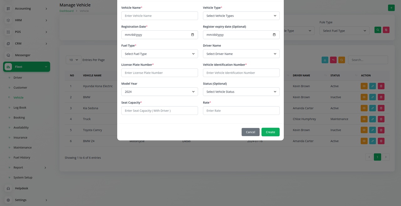Viewport: 401px width, 206px height.
Task: Open the Select Vehicle Types dropdown
Action: tap(241, 16)
